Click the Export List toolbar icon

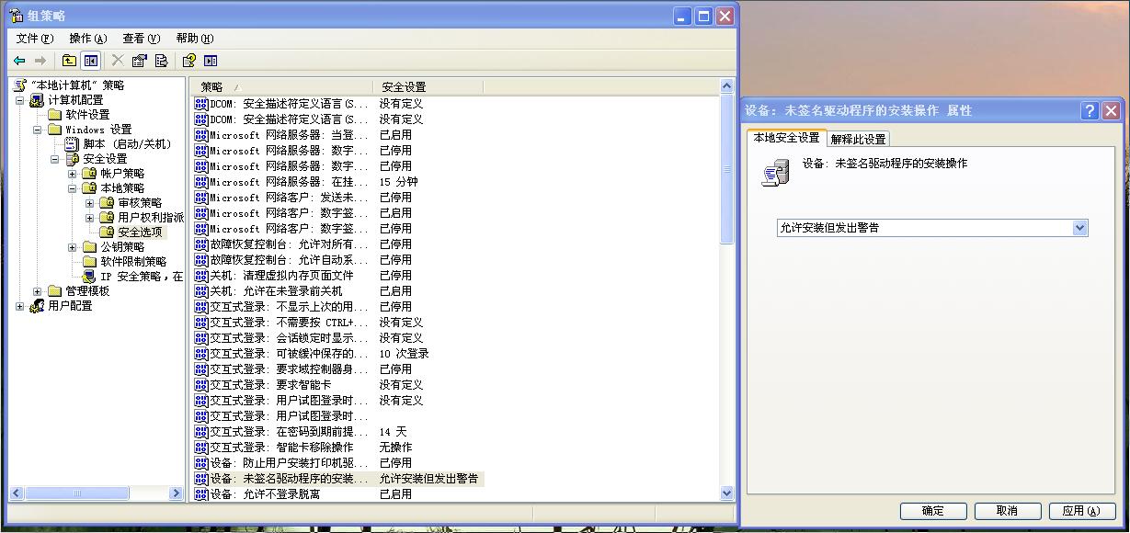[x=160, y=61]
